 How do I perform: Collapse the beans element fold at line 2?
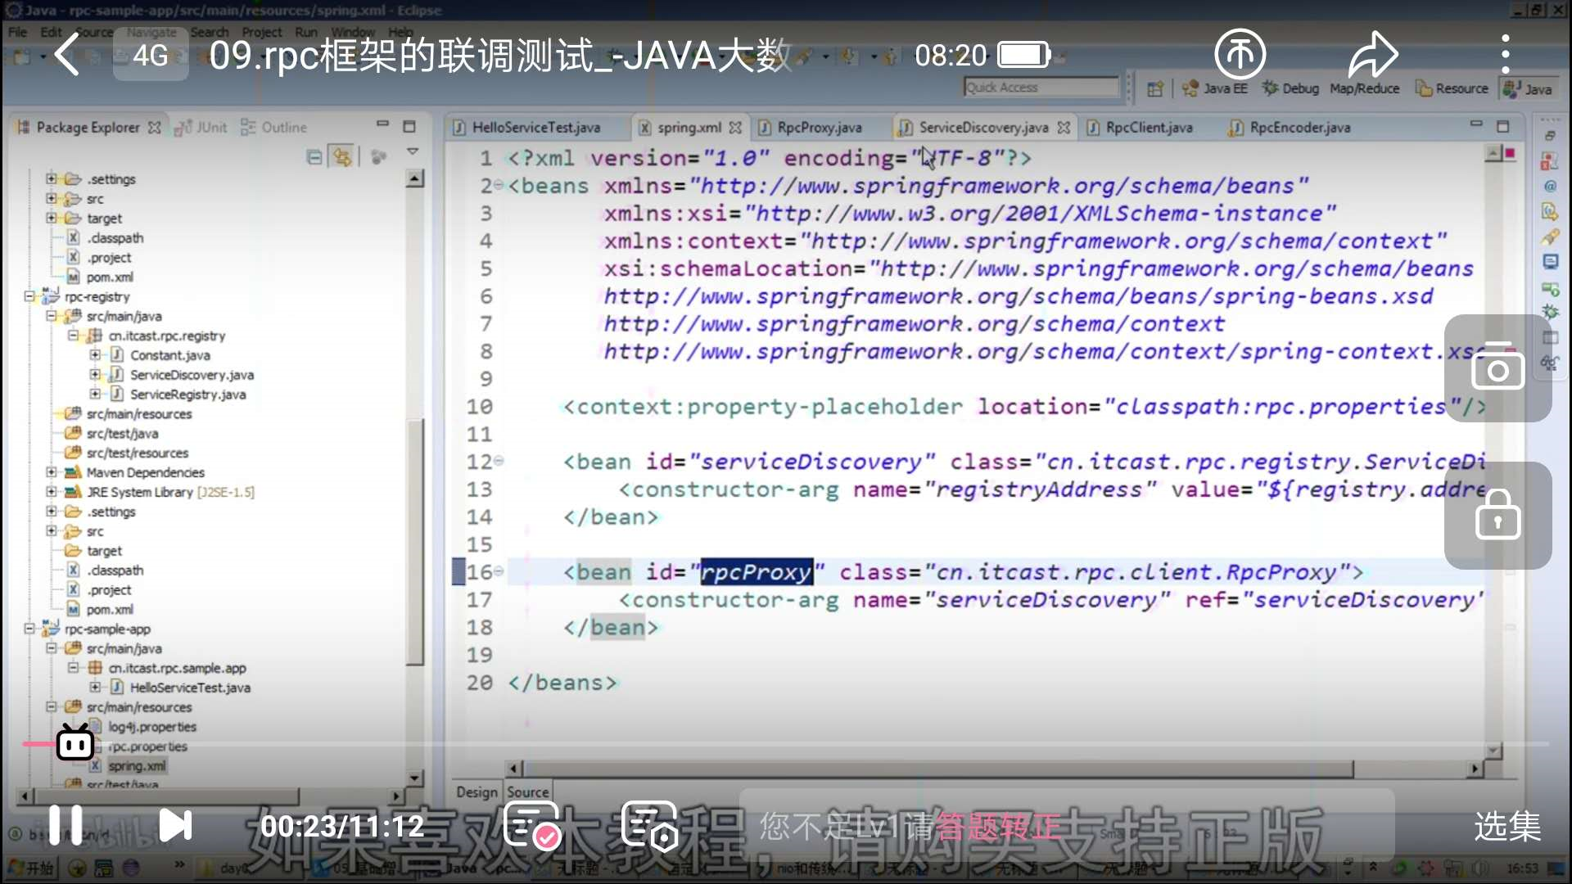[499, 186]
